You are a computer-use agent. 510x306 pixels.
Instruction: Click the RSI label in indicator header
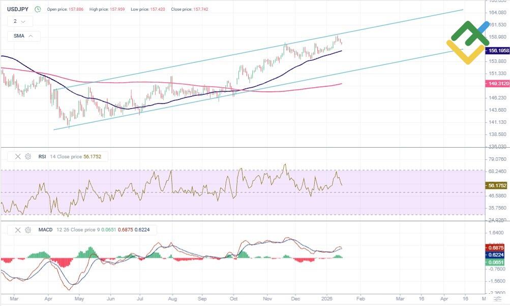point(43,156)
